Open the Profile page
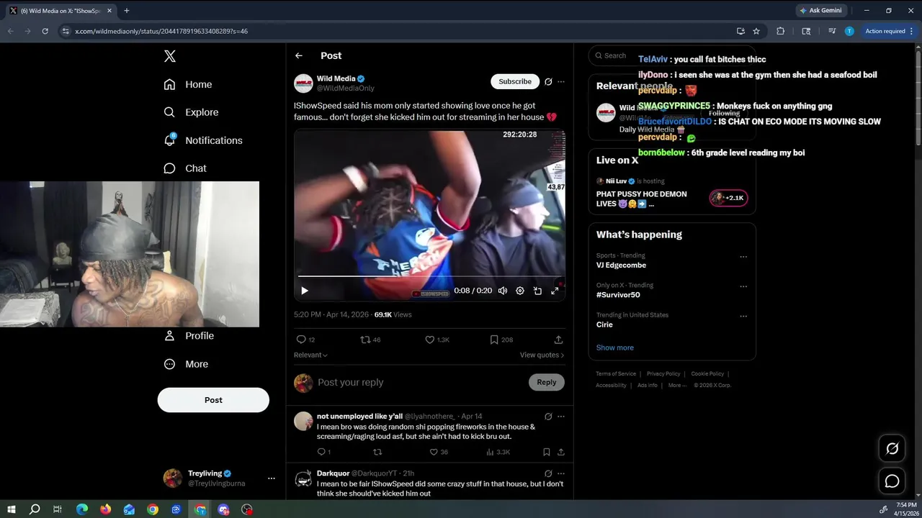The height and width of the screenshot is (518, 922). click(189, 336)
